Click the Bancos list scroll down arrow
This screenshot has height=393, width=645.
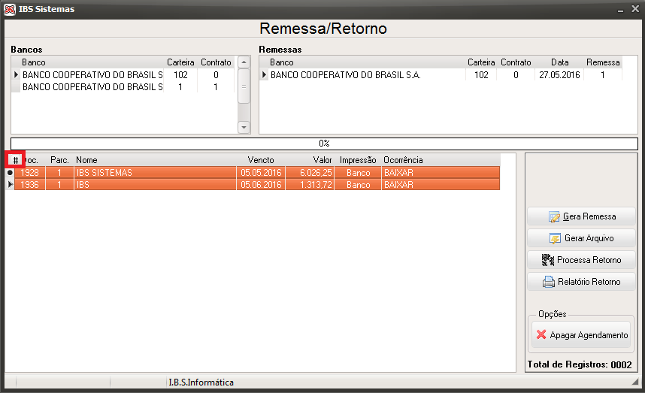[244, 128]
